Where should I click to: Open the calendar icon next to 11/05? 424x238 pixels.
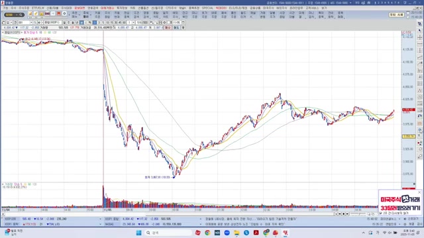tap(184, 22)
